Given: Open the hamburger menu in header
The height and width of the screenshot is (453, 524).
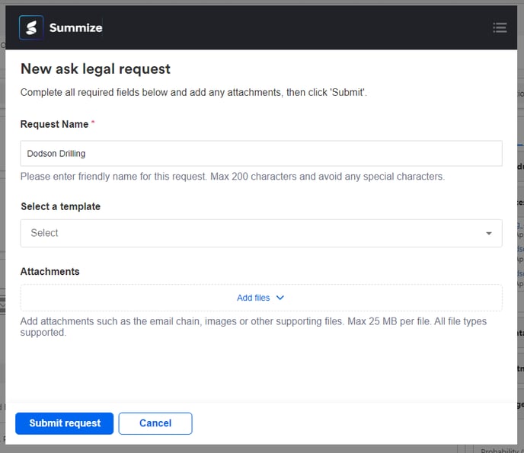Looking at the screenshot, I should point(500,28).
